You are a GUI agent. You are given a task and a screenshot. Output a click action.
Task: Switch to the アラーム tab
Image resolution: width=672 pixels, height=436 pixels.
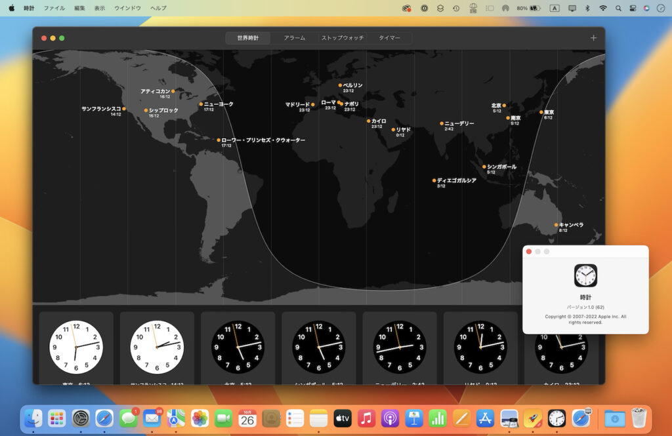[294, 38]
